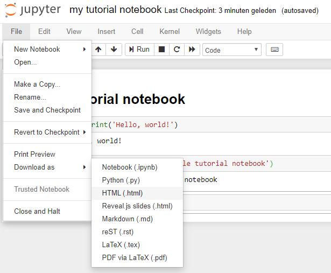Click the code cell with 'tutorial notebook' string
This screenshot has height=273, width=331.
click(257, 163)
